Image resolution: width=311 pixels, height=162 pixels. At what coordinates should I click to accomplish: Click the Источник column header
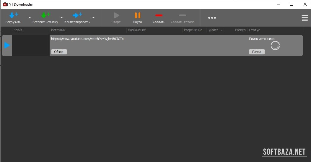(58, 30)
